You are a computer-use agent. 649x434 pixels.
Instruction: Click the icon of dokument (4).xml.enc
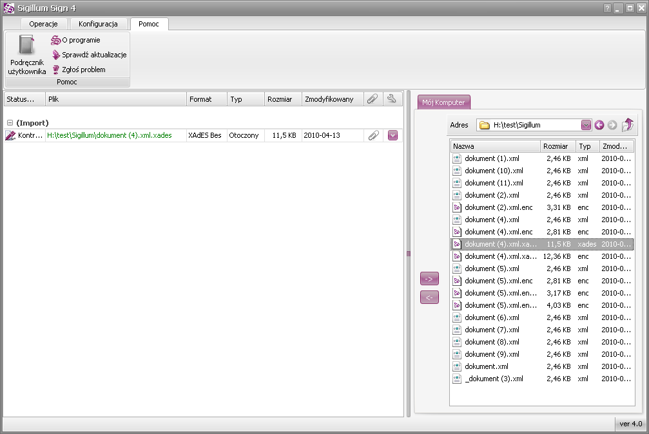[457, 232]
